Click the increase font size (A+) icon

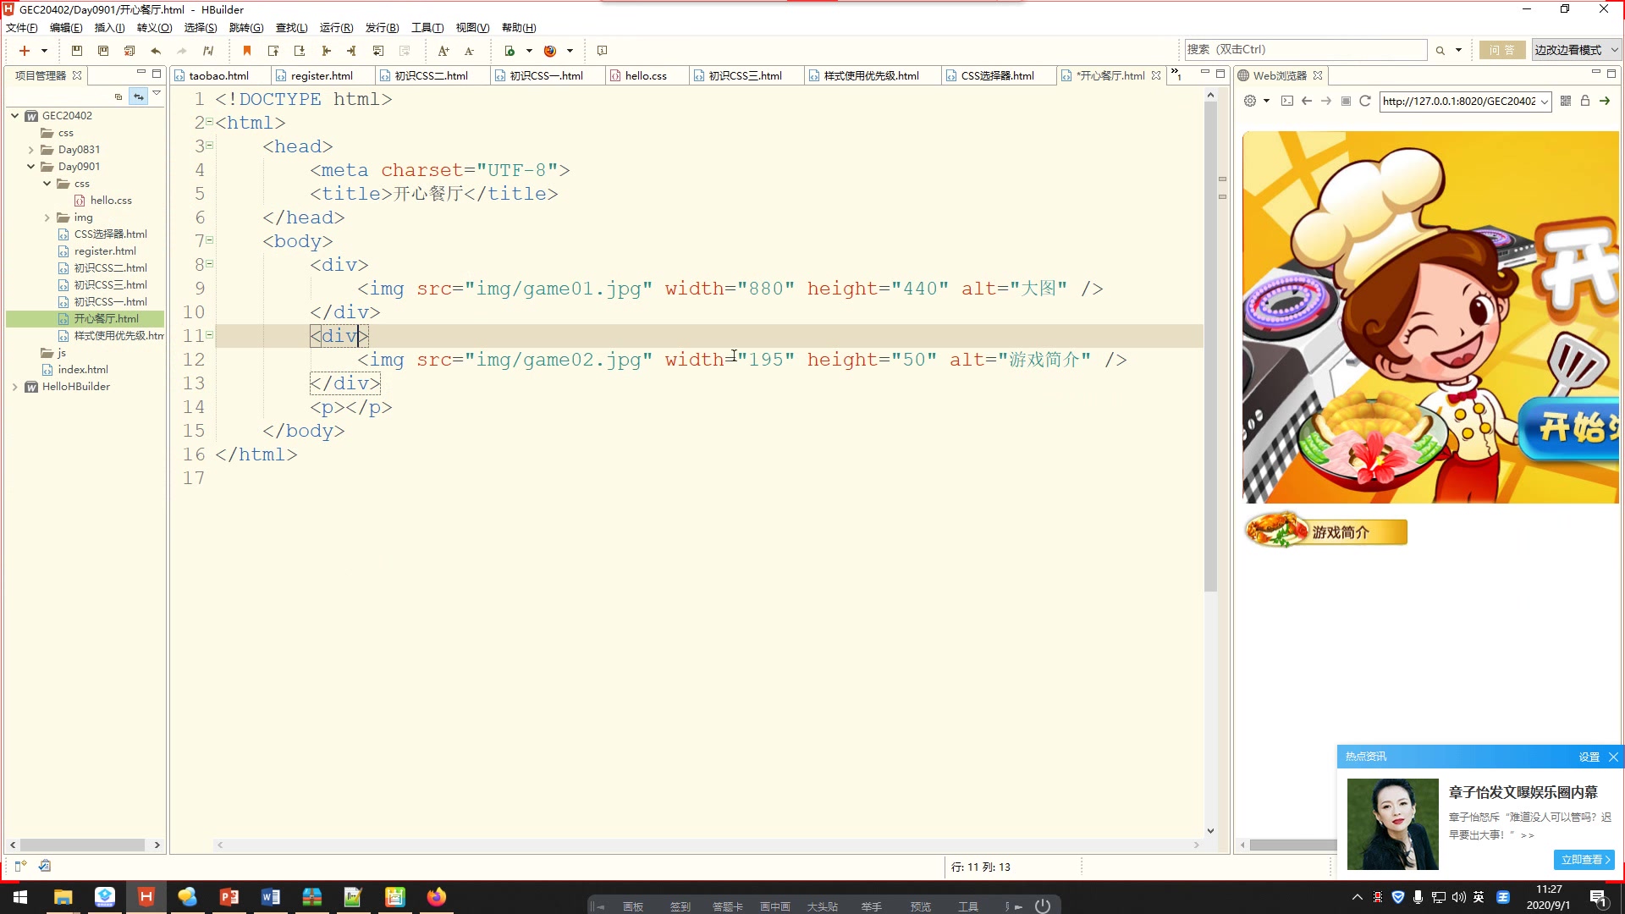pyautogui.click(x=443, y=51)
